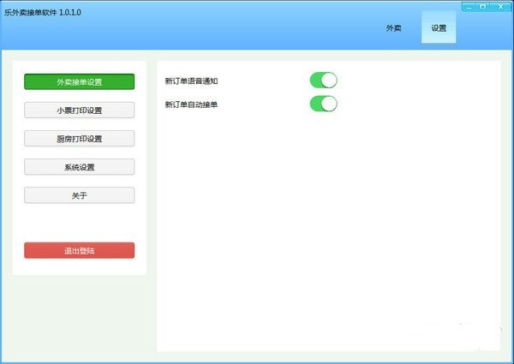514x364 pixels.
Task: Open 厨房打印设置
Action: [x=80, y=139]
